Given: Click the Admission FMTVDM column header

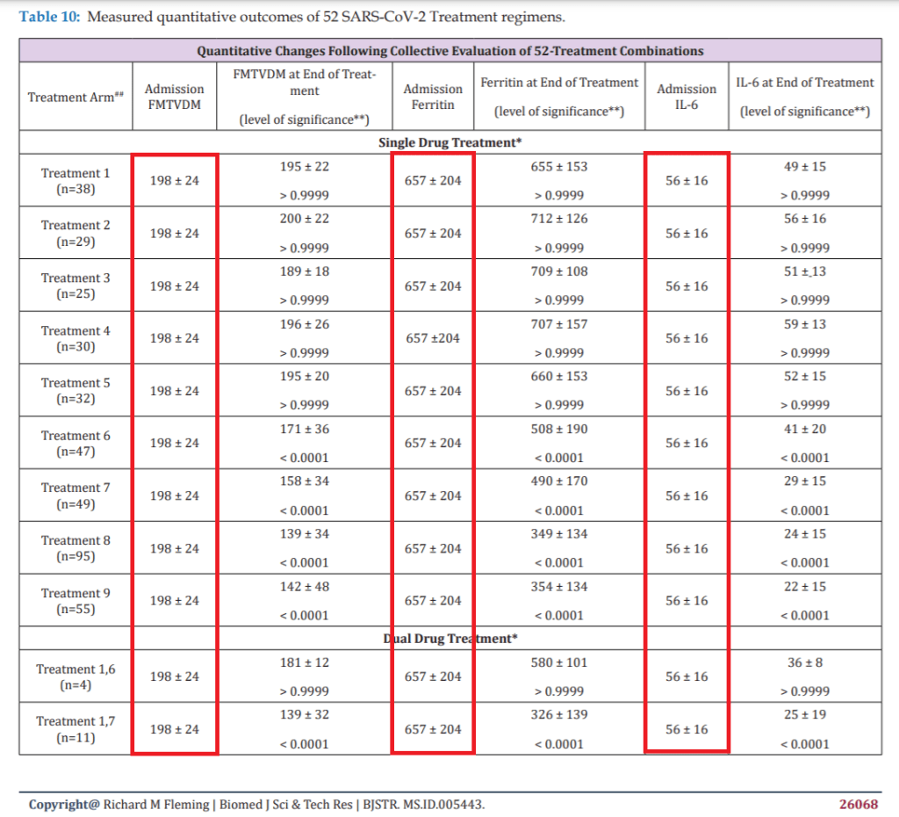Looking at the screenshot, I should 174,97.
